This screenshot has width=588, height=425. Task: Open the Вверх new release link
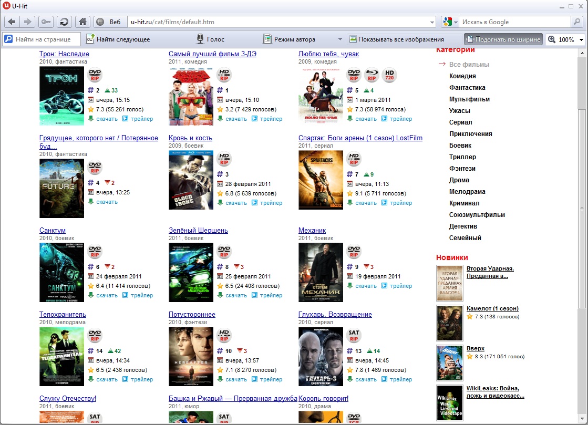coord(476,348)
